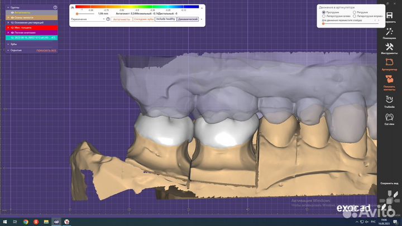Select Латеротрузия влево radio option
Screen dimensions: 402x226
323,16
